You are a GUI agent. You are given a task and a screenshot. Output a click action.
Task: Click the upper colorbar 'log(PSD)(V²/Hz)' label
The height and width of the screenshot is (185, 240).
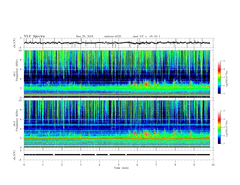pos(227,79)
